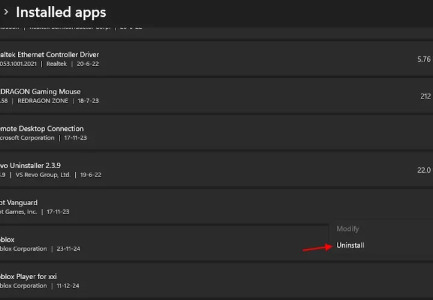Click the Riot Games, Inc. publisher line
Viewport: 433px width, 300px height.
[18, 212]
